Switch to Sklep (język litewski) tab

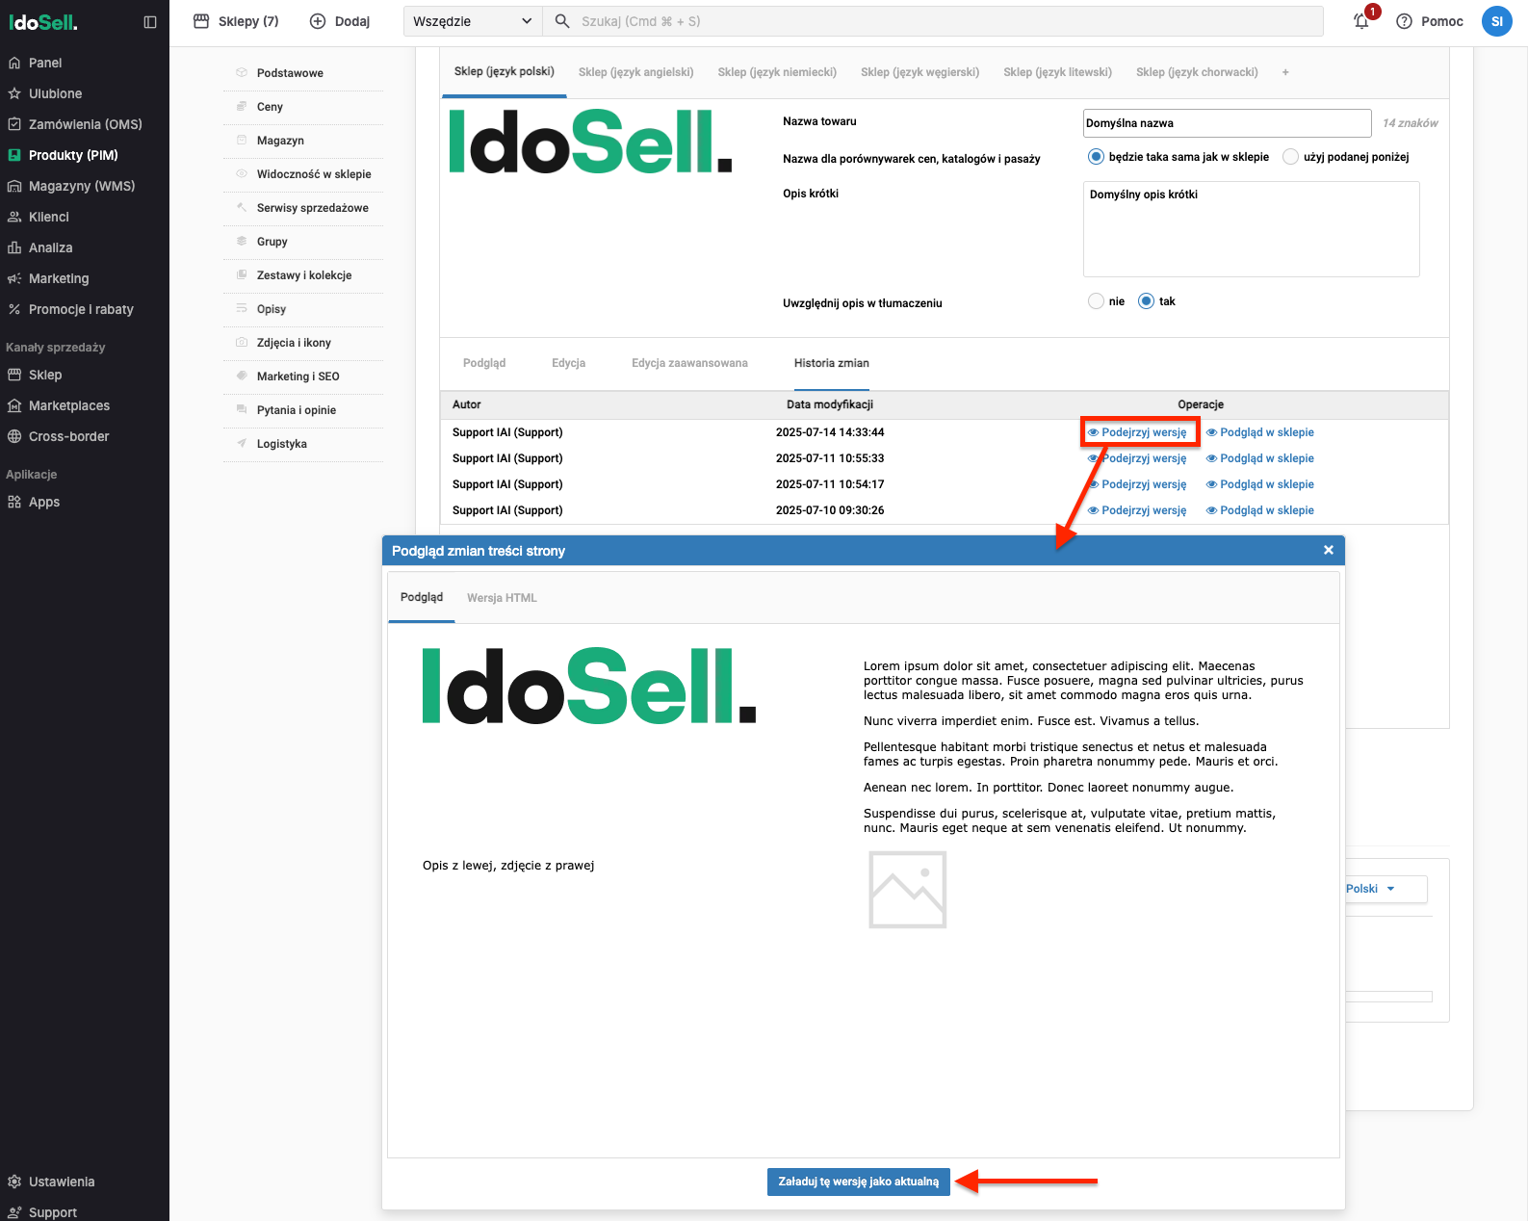pos(1057,72)
